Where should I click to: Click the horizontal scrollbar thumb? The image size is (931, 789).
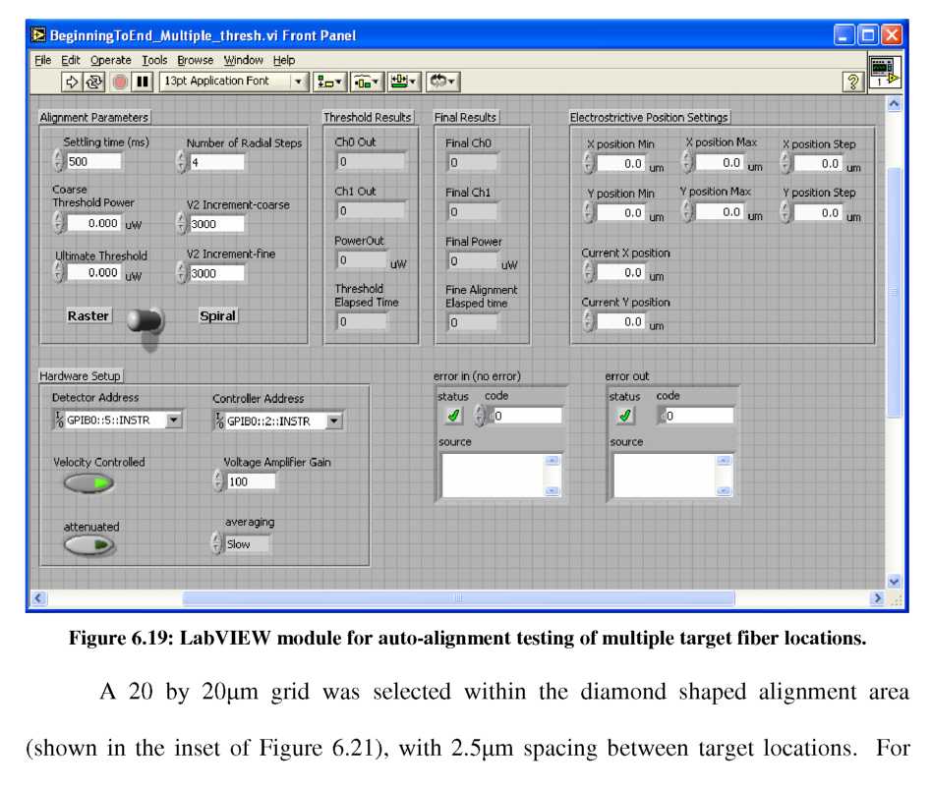pyautogui.click(x=458, y=598)
